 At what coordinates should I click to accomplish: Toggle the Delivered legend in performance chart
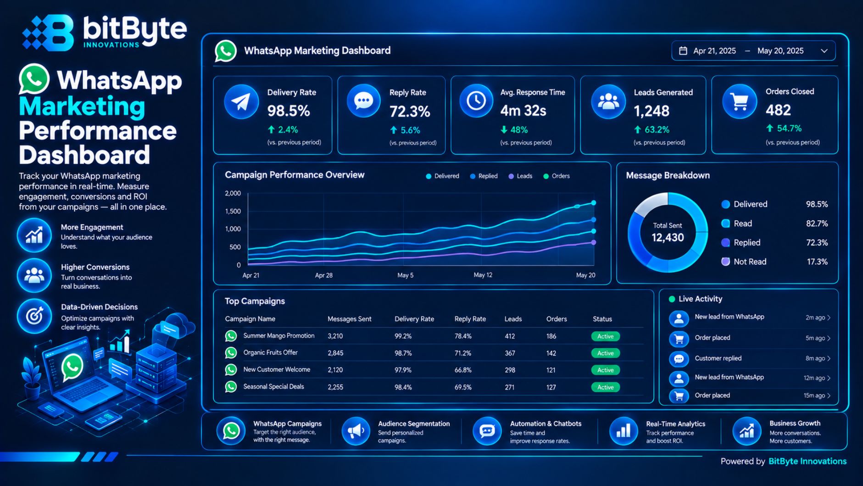tap(442, 176)
